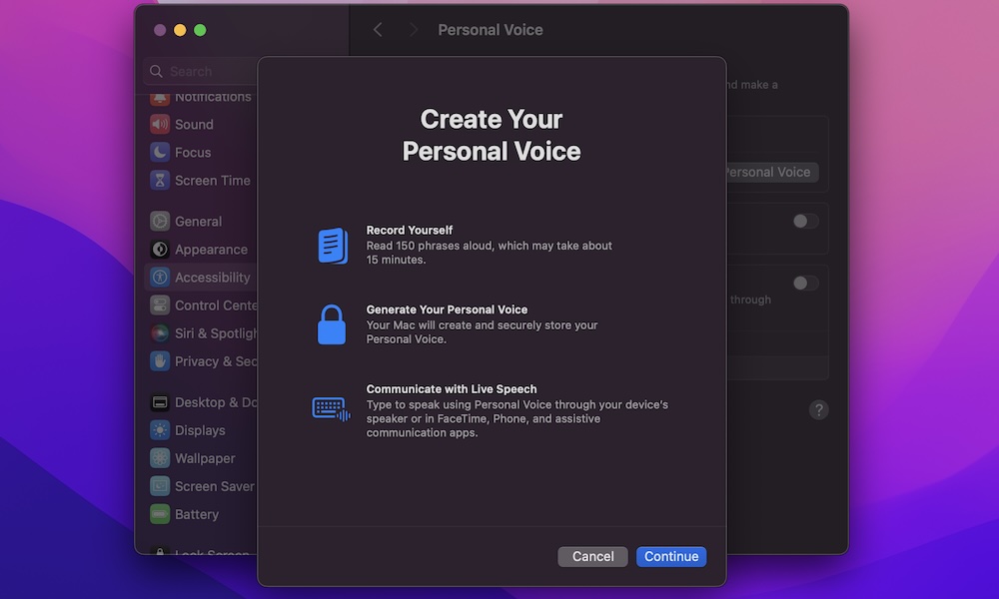Image resolution: width=999 pixels, height=599 pixels.
Task: Go back with the left chevron
Action: 378,30
